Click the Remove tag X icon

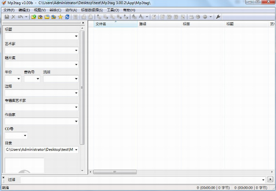tap(14, 17)
